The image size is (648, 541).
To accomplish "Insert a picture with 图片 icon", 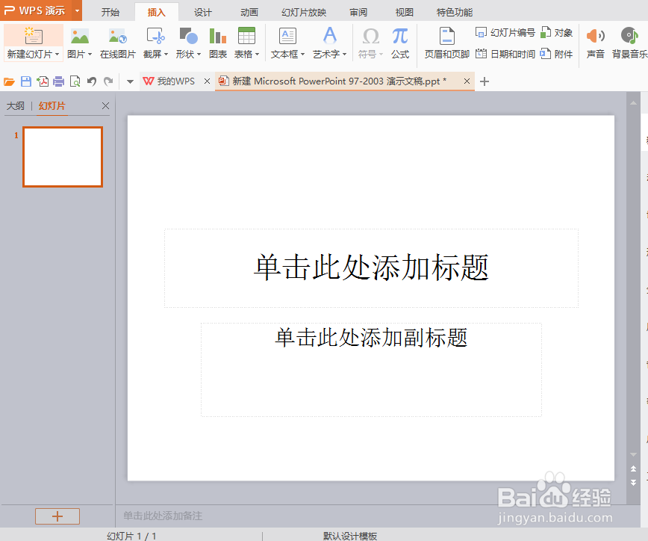I will pos(80,36).
